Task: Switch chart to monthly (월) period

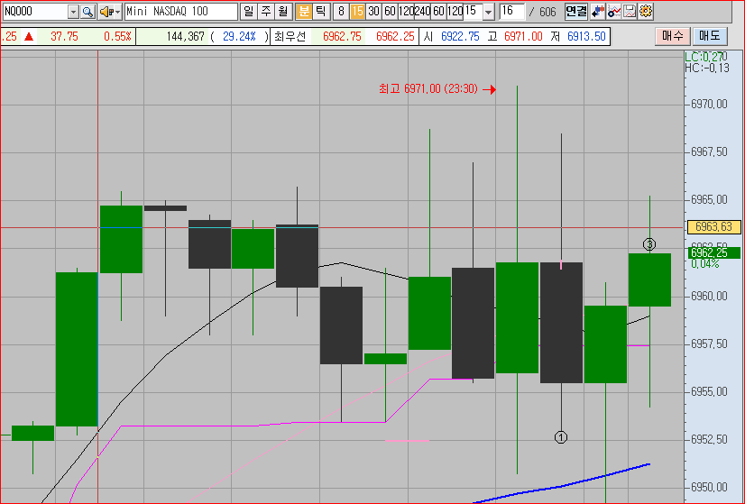Action: coord(283,12)
